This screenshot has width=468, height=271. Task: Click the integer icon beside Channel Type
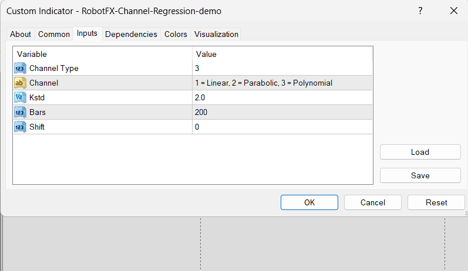click(x=20, y=68)
